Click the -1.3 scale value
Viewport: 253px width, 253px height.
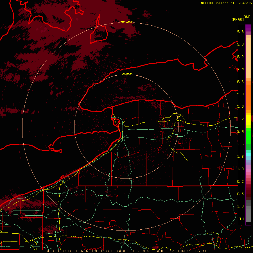(x=239, y=206)
